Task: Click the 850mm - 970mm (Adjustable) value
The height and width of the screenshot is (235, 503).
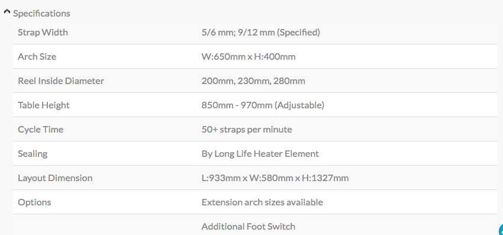Action: point(263,105)
